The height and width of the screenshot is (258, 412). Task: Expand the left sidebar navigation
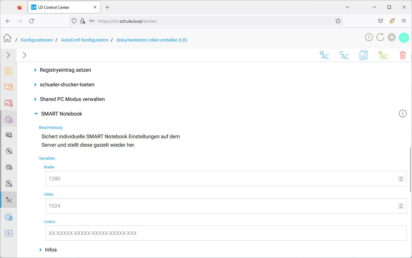point(8,55)
